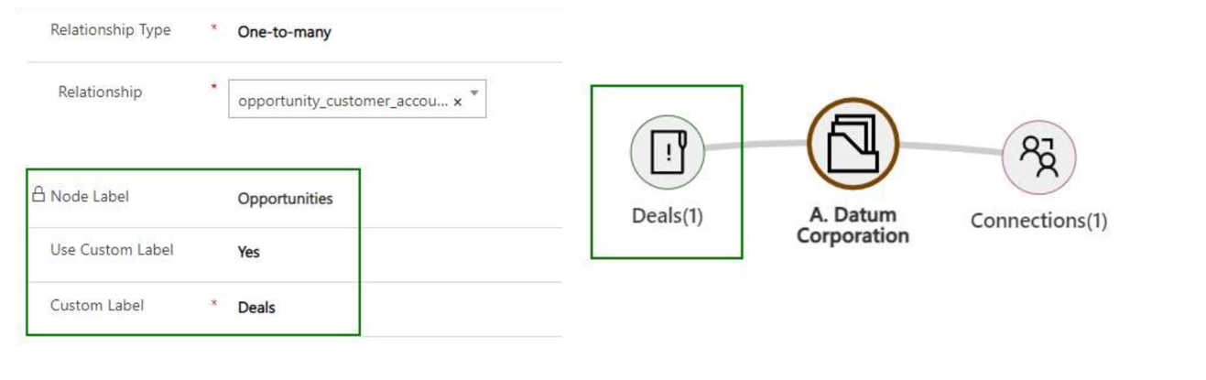Click the locked Opportunities node label value
Viewport: 1206px width, 380px height.
point(285,199)
